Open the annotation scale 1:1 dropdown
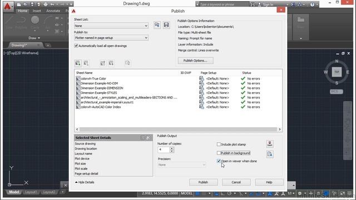Viewport: 356px width, 200px height. [291, 193]
